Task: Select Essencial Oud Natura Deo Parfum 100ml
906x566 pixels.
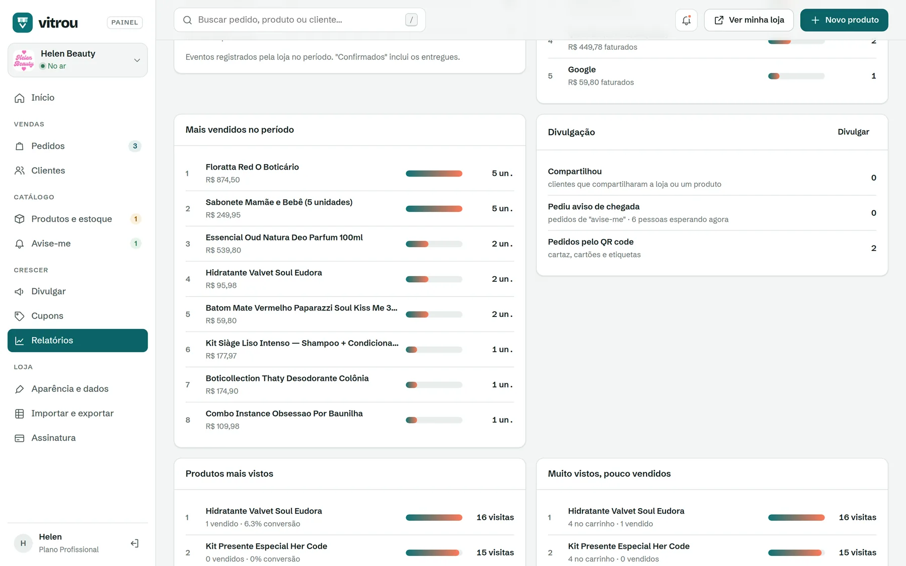Action: pyautogui.click(x=284, y=237)
